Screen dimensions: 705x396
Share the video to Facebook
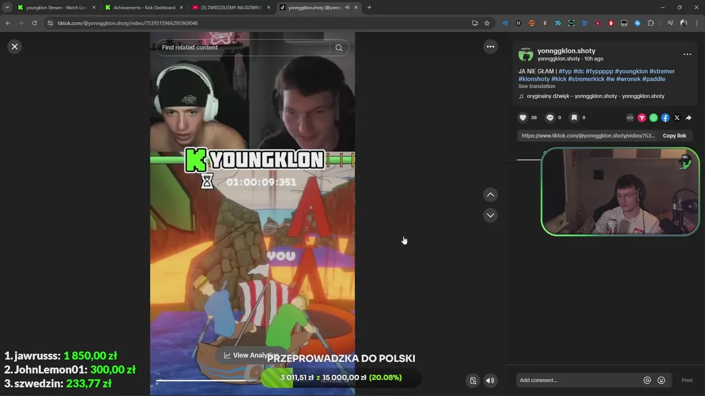pos(665,118)
